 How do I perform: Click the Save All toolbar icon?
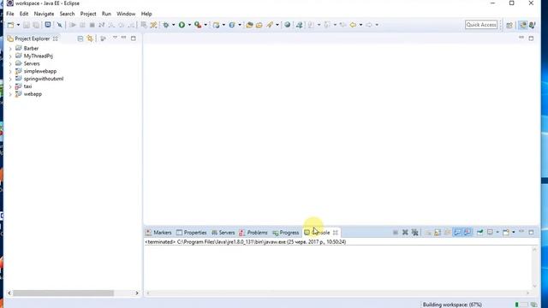click(36, 25)
